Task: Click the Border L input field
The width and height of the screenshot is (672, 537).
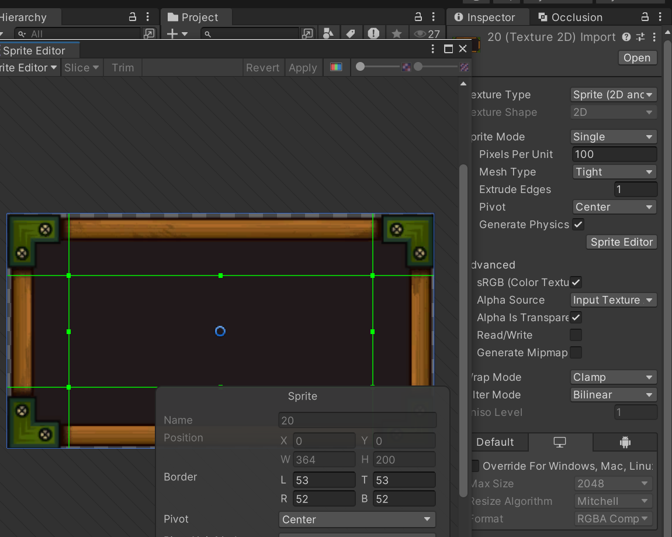Action: point(324,480)
